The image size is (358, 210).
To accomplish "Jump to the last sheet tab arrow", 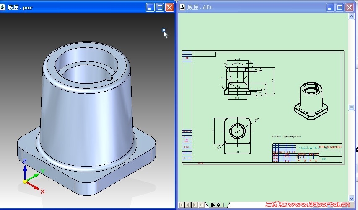I will pos(201,205).
